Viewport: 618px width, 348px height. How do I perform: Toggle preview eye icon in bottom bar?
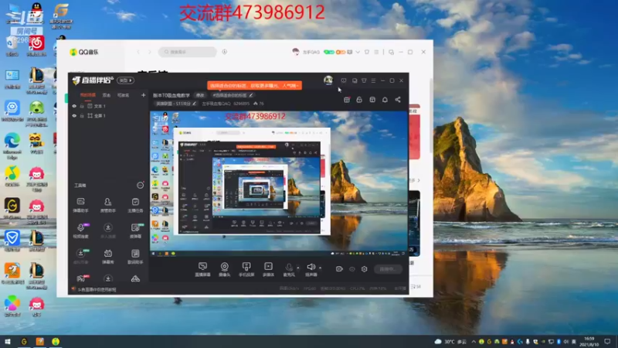pyautogui.click(x=352, y=269)
